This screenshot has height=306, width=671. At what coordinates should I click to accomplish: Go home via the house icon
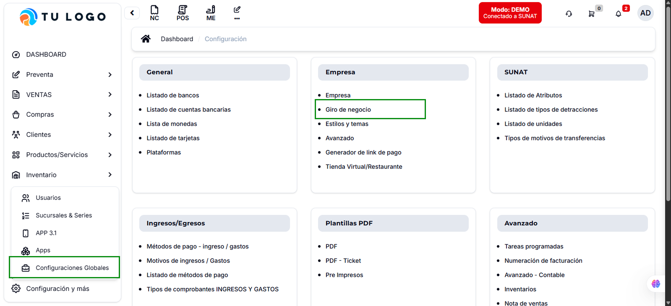(146, 39)
